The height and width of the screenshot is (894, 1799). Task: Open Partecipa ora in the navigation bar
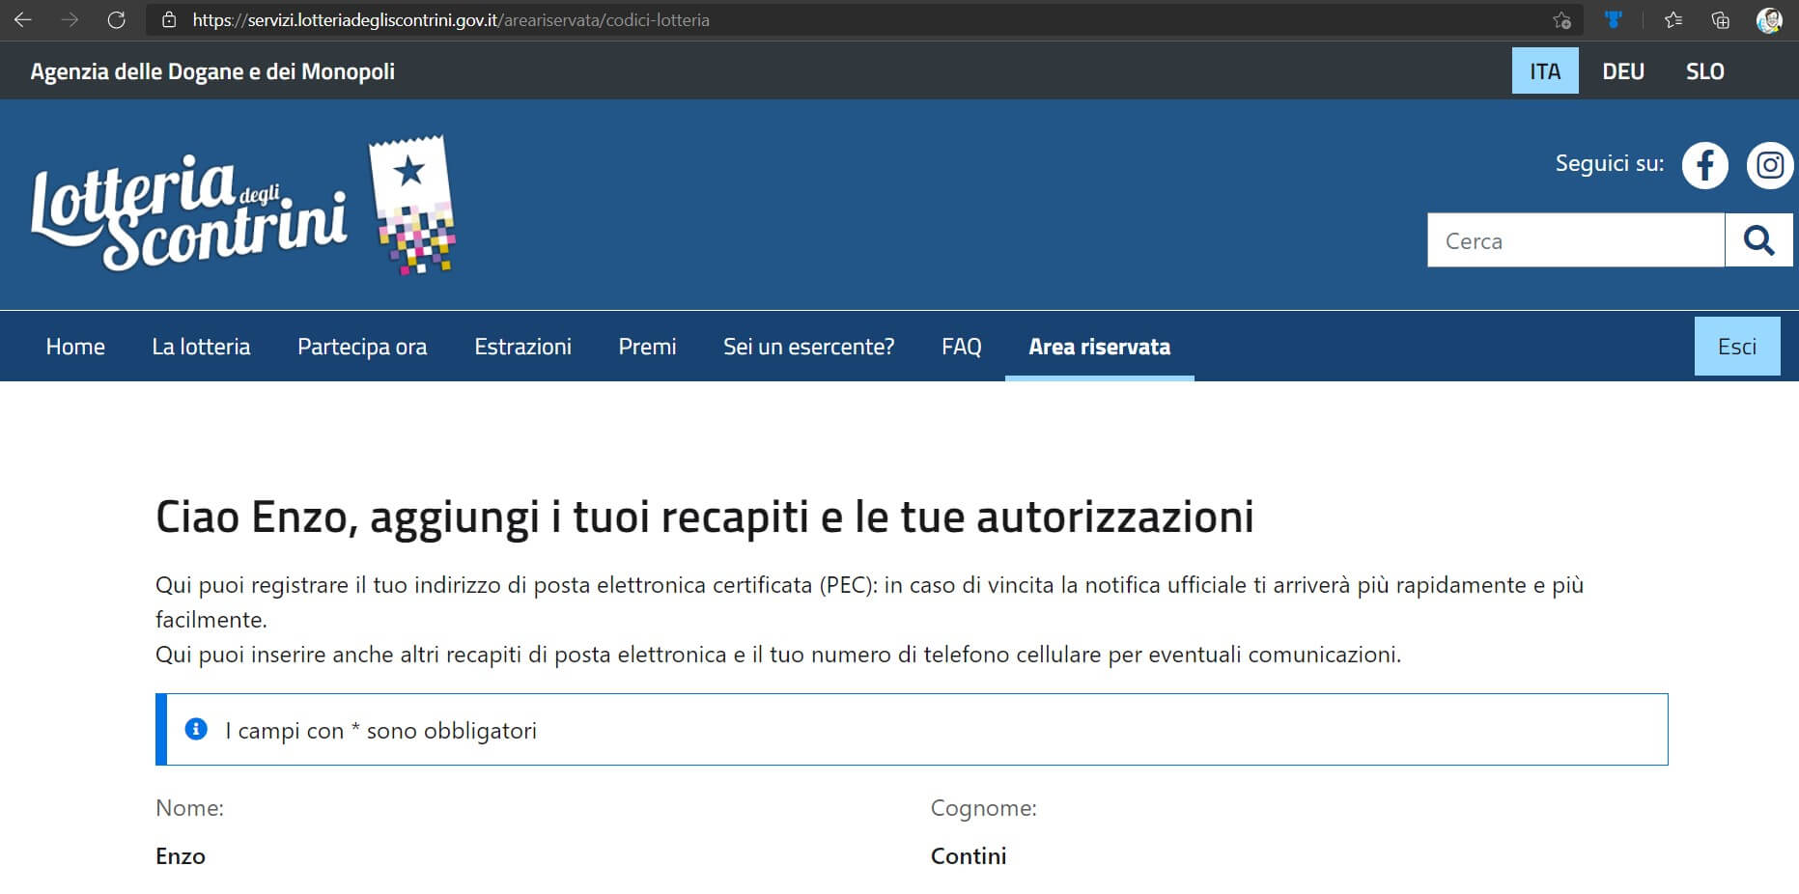362,347
